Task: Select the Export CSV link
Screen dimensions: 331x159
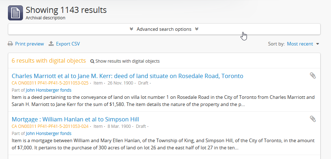Action: click(68, 44)
